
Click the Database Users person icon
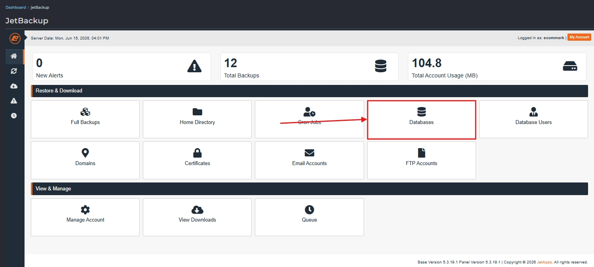533,112
